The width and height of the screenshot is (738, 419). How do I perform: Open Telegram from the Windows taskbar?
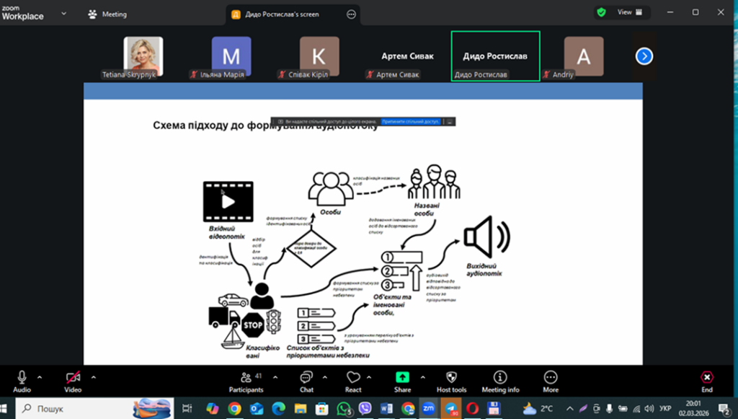450,408
